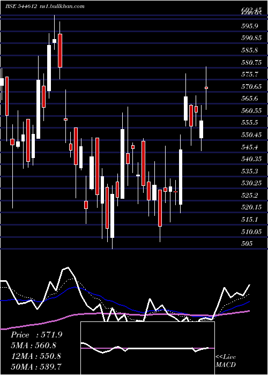
Task: Click the '12MA : 550.8' readout
Action: click(x=36, y=356)
